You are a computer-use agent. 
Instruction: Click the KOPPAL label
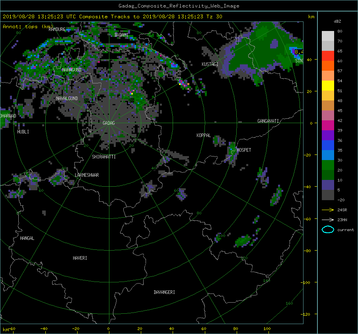tap(204, 135)
